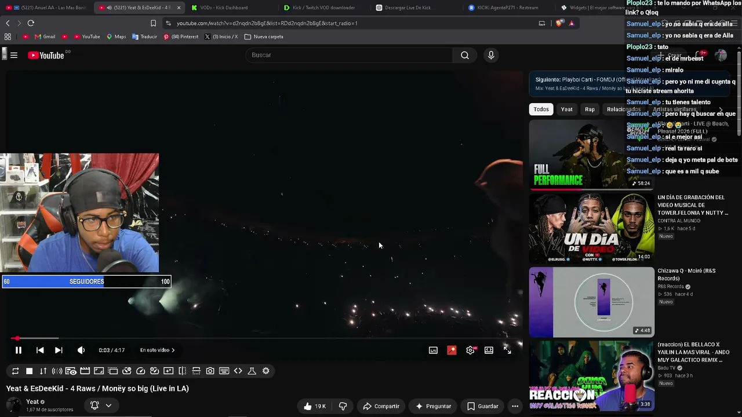Viewport: 742px width, 417px height.
Task: Go back with the browser back arrow
Action: tap(8, 23)
